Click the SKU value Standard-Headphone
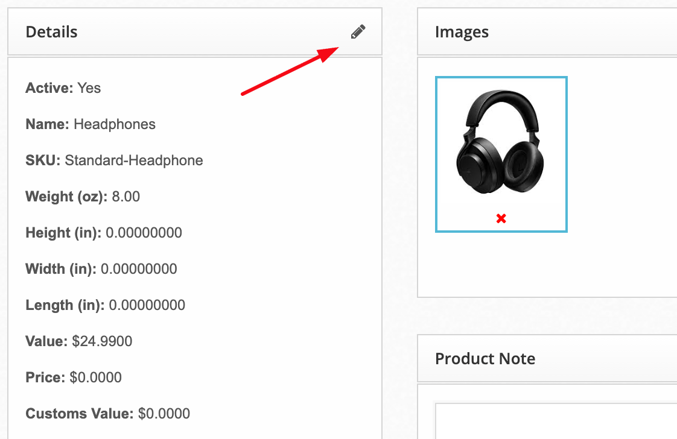The image size is (677, 439). (134, 160)
